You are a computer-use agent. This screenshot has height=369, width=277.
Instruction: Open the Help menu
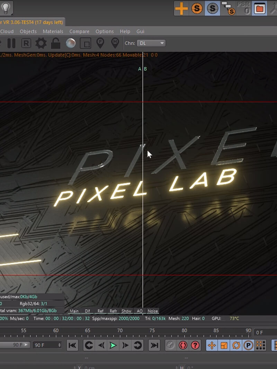pyautogui.click(x=125, y=31)
